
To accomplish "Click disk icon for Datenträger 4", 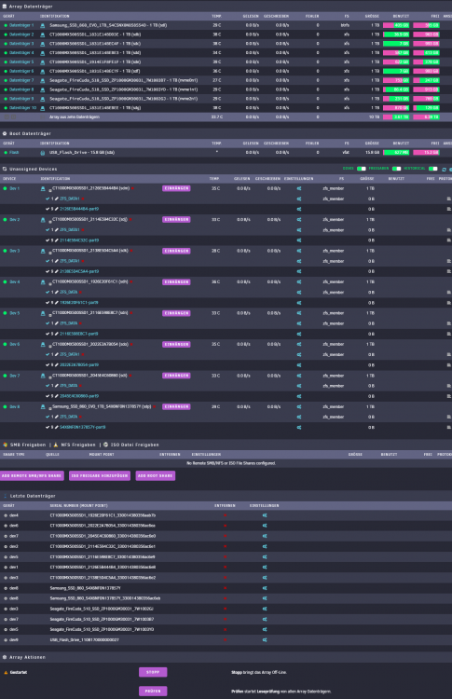I will (43, 52).
